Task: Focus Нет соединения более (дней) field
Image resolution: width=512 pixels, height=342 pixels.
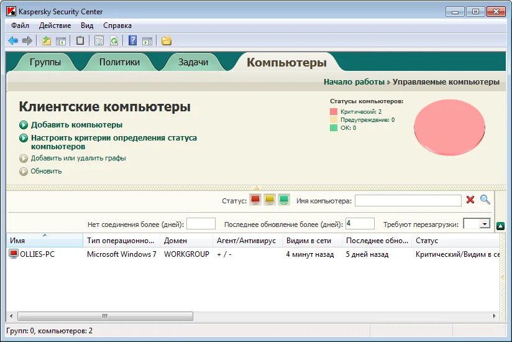Action: pyautogui.click(x=201, y=224)
